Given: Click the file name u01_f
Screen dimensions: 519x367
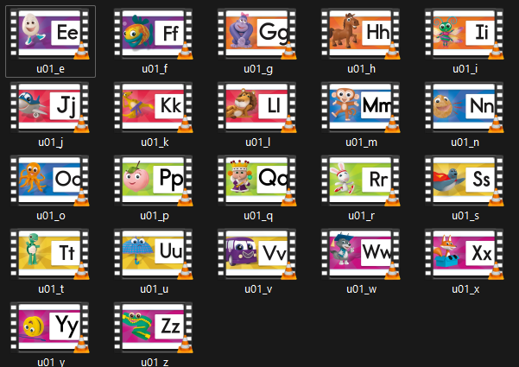Looking at the screenshot, I should click(x=155, y=69).
